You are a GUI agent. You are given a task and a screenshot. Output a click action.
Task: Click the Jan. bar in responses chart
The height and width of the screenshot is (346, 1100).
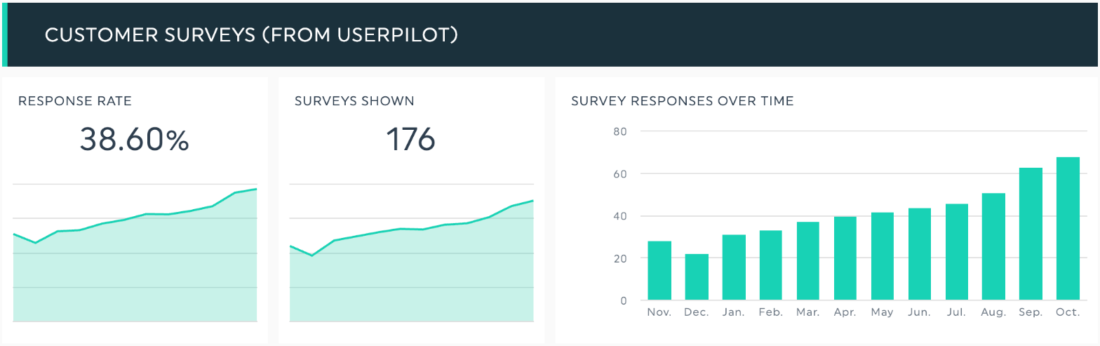[734, 267]
